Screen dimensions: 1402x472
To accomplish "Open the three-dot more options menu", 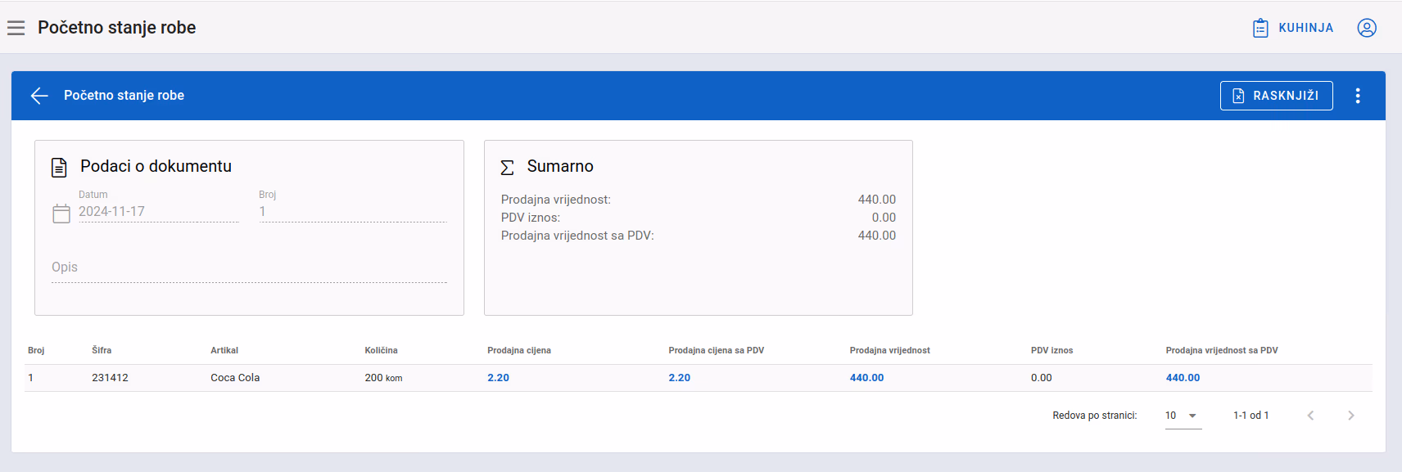I will 1358,96.
